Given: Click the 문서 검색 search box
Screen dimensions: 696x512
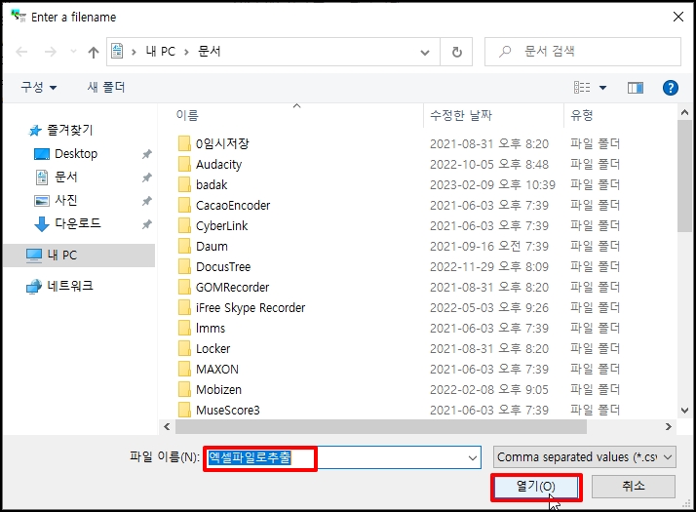Looking at the screenshot, I should 582,52.
